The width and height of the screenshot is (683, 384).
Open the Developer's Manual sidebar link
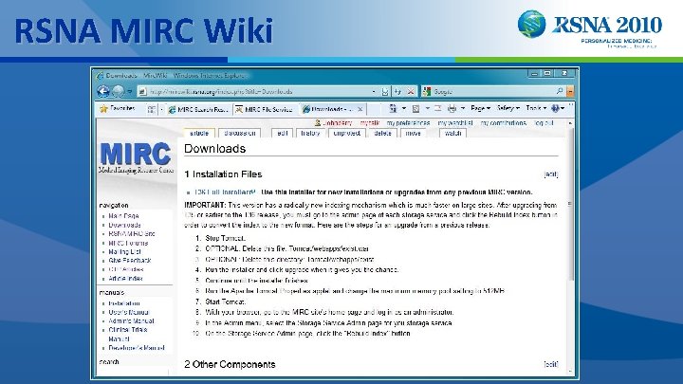coord(137,348)
